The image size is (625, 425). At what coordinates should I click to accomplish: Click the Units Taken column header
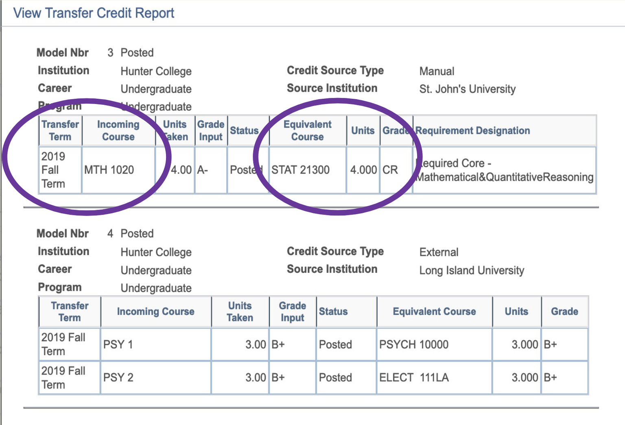[x=175, y=130]
